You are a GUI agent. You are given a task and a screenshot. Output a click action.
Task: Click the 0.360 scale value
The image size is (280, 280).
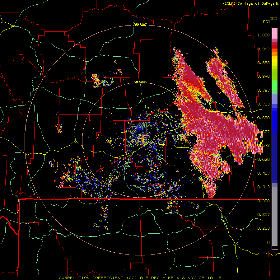tap(264, 201)
